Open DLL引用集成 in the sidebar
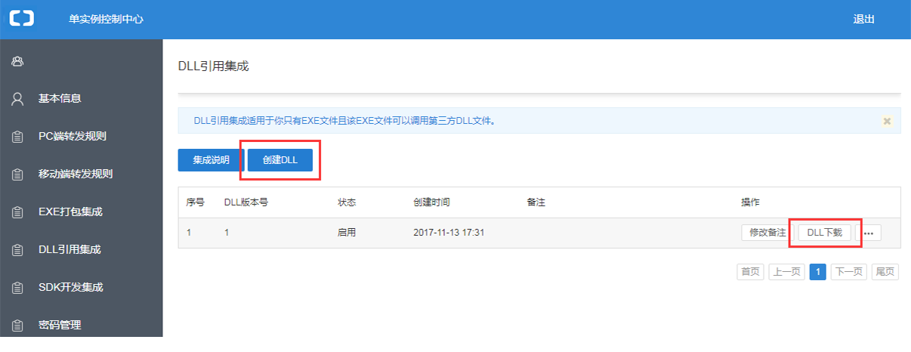 click(x=69, y=249)
